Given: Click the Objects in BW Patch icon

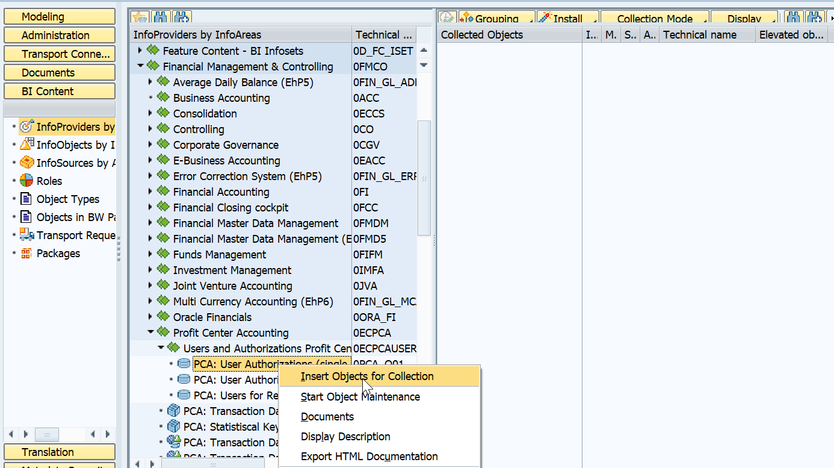Looking at the screenshot, I should (x=26, y=217).
